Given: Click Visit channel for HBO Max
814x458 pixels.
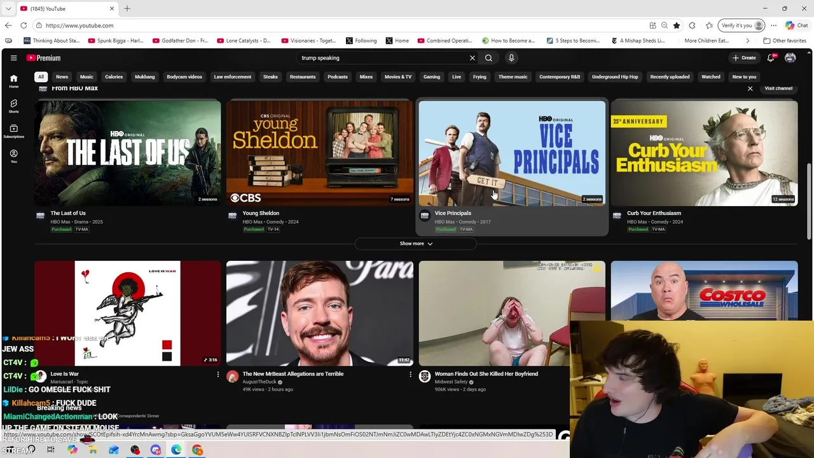Looking at the screenshot, I should [x=778, y=88].
